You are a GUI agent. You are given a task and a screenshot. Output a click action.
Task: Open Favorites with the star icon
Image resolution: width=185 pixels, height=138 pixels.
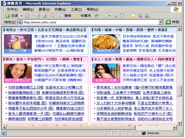pos(77,16)
